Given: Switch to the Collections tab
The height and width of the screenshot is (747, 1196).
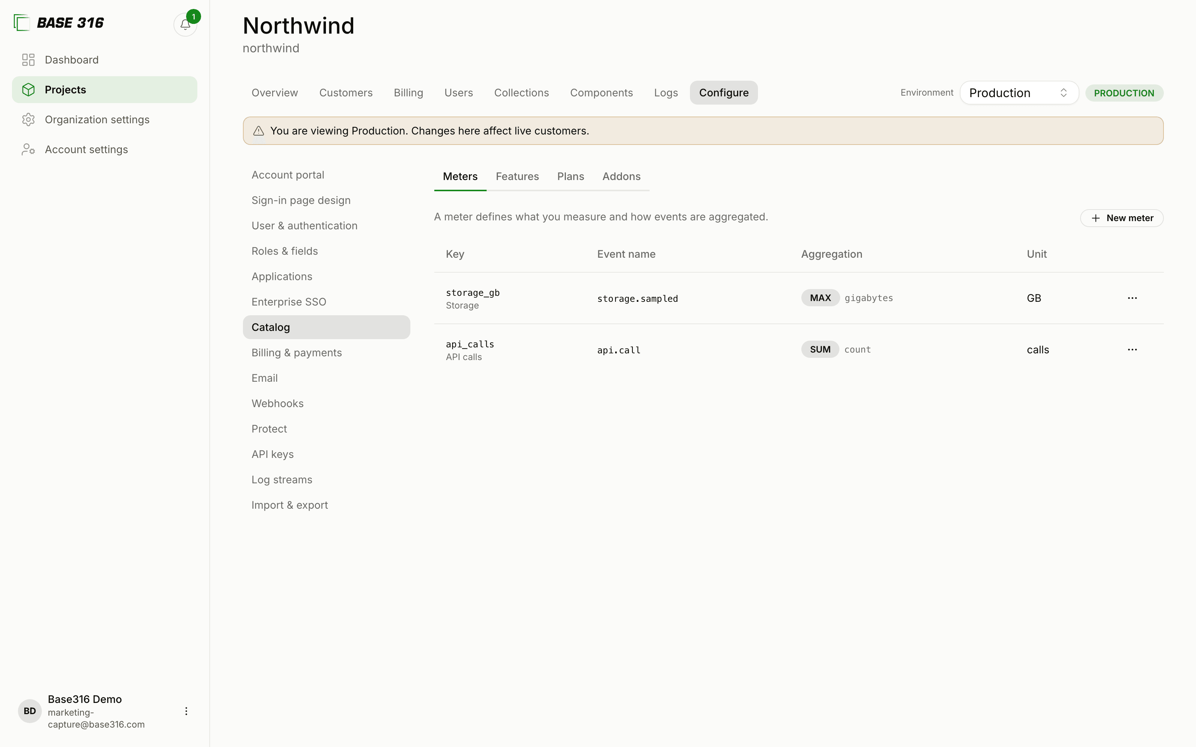Looking at the screenshot, I should point(521,93).
